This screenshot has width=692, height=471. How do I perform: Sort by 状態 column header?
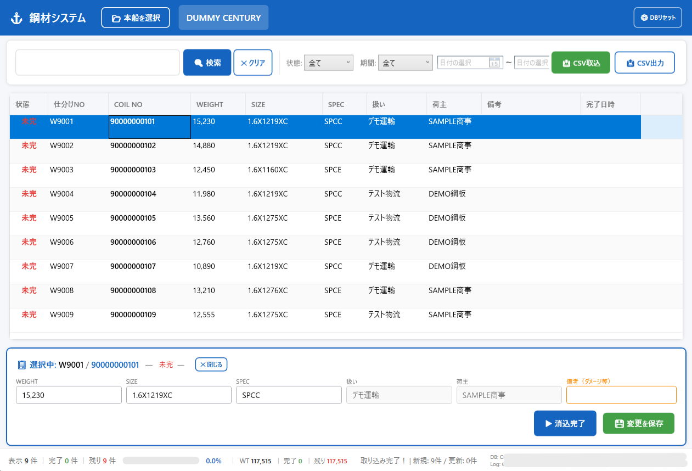[29, 104]
